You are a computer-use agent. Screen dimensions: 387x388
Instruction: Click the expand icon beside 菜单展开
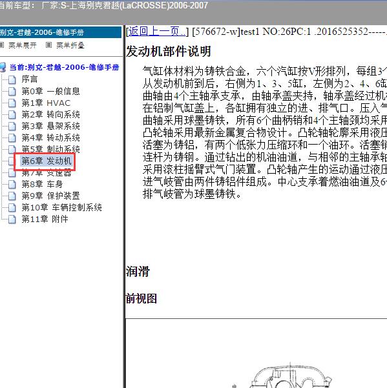pos(2,45)
